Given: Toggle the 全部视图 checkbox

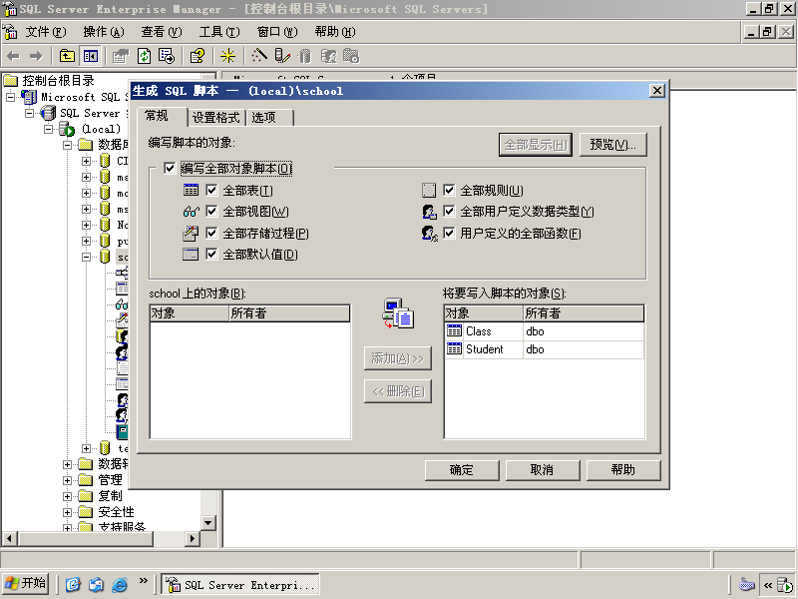Looking at the screenshot, I should [211, 211].
